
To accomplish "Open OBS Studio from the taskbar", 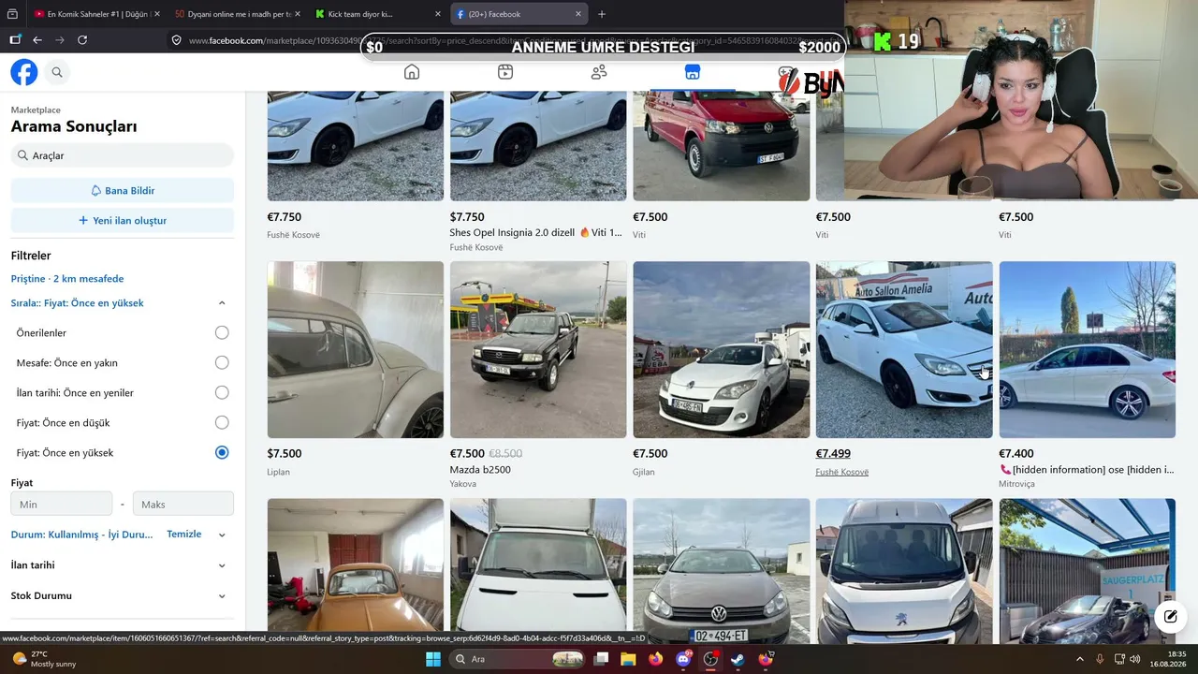I will point(710,659).
